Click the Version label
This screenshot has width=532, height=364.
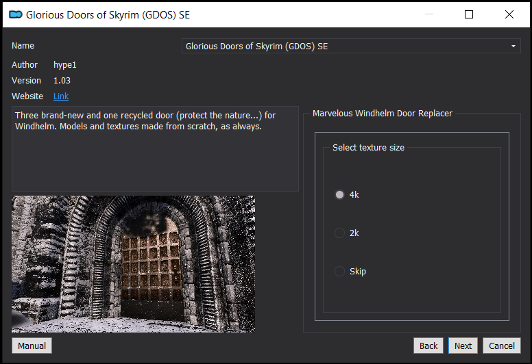click(x=27, y=81)
